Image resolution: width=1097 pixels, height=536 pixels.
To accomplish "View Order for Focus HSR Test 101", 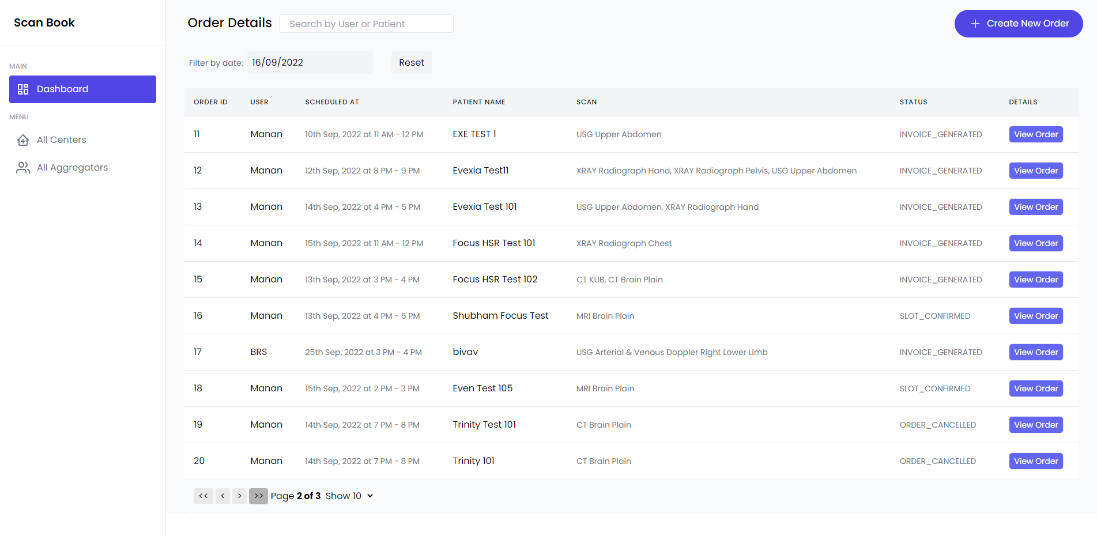I will (x=1036, y=243).
